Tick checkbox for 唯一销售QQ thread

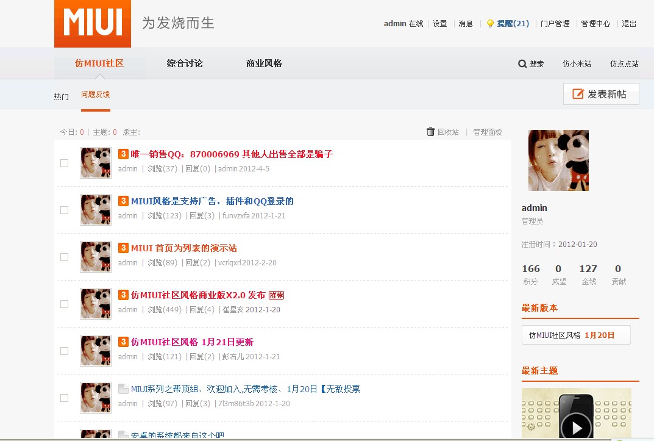point(64,163)
